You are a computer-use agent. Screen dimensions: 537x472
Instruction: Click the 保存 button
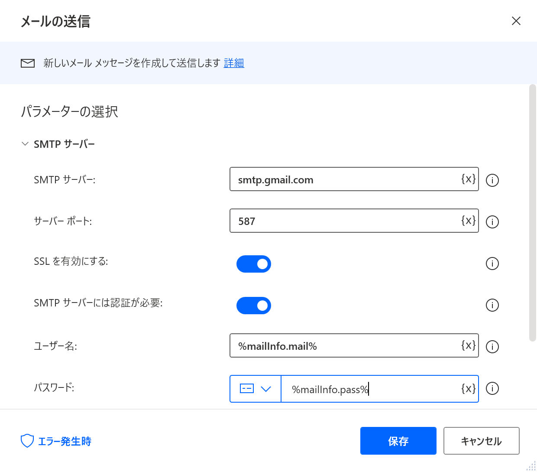(398, 441)
